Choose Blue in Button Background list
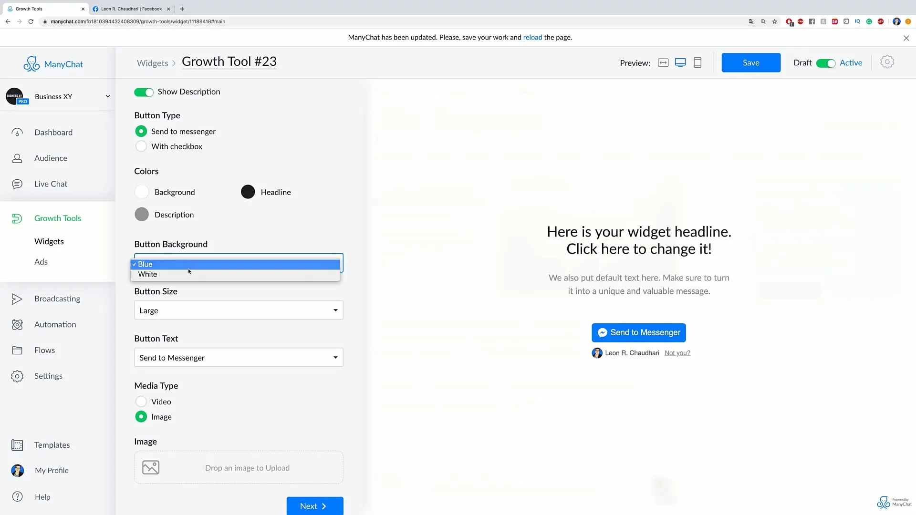The image size is (916, 515). point(235,264)
